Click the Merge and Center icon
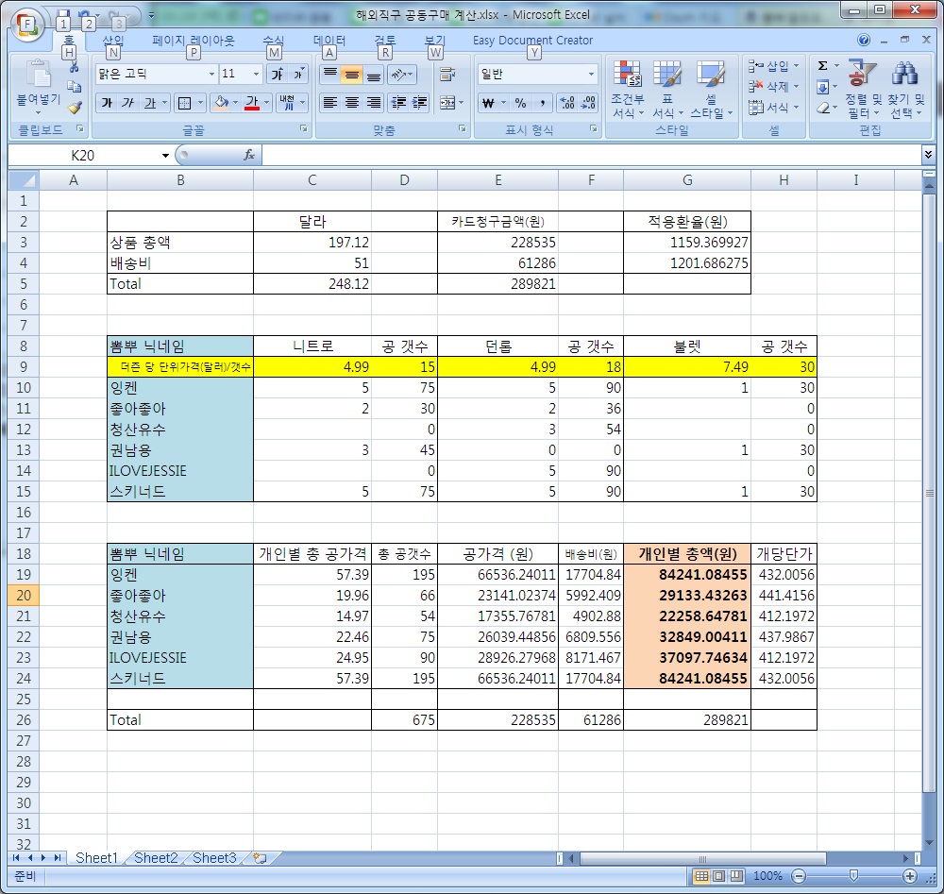The width and height of the screenshot is (944, 894). [x=447, y=103]
